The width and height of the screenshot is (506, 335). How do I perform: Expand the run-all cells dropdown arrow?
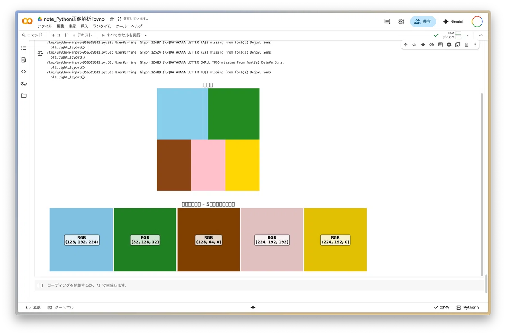[x=146, y=35]
